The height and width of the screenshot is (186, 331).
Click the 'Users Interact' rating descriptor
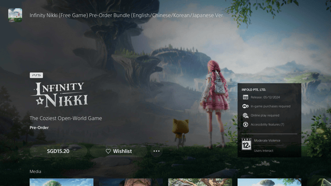pos(263,151)
